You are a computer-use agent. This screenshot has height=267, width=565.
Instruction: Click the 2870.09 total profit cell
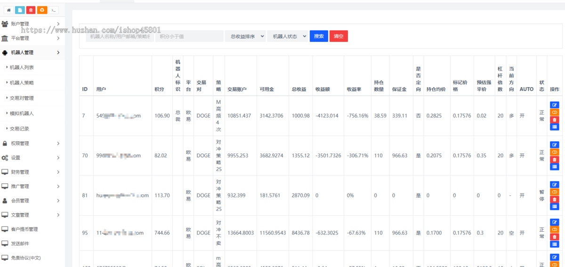click(300, 195)
